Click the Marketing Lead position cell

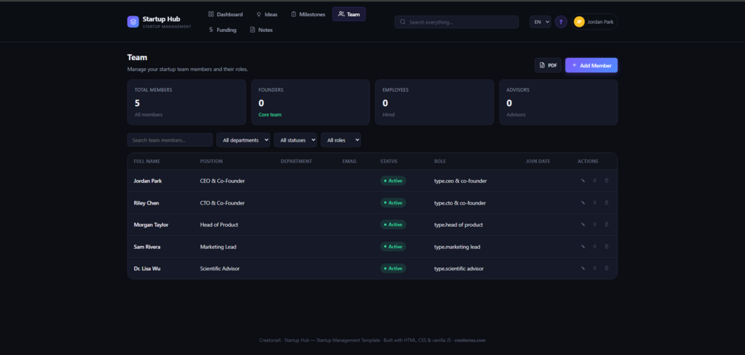pyautogui.click(x=218, y=247)
